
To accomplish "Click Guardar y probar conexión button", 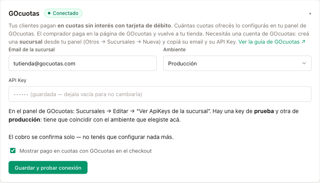I will point(48,168).
